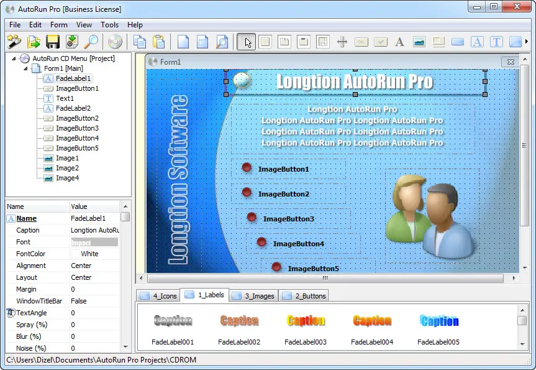Pick the blue gradient square tool

click(515, 42)
